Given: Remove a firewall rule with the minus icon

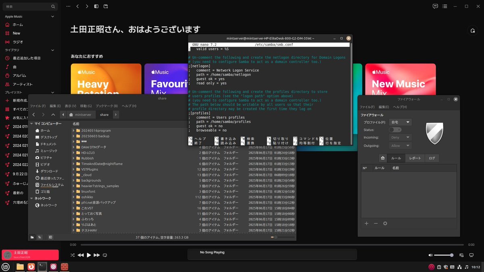Looking at the screenshot, I should (x=376, y=223).
